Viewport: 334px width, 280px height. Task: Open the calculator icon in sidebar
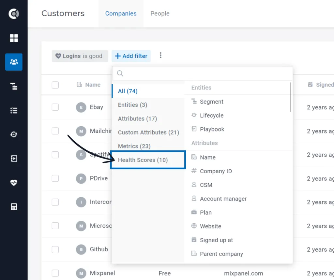pyautogui.click(x=14, y=207)
